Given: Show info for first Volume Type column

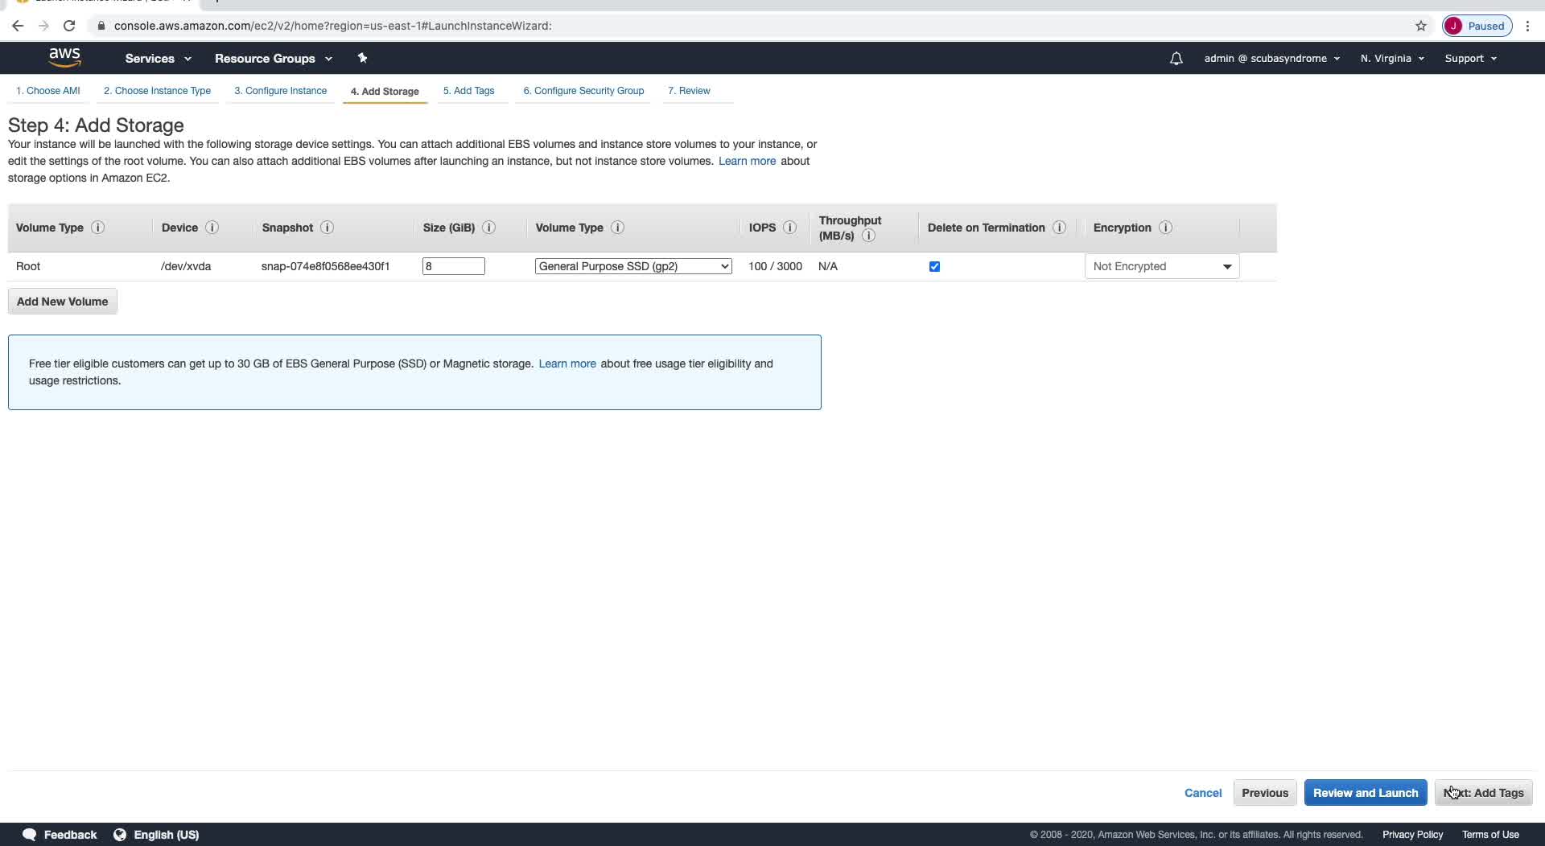Looking at the screenshot, I should [x=97, y=228].
